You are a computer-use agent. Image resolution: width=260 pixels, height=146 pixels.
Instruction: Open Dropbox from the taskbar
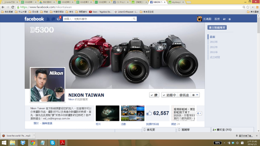click(23, 143)
